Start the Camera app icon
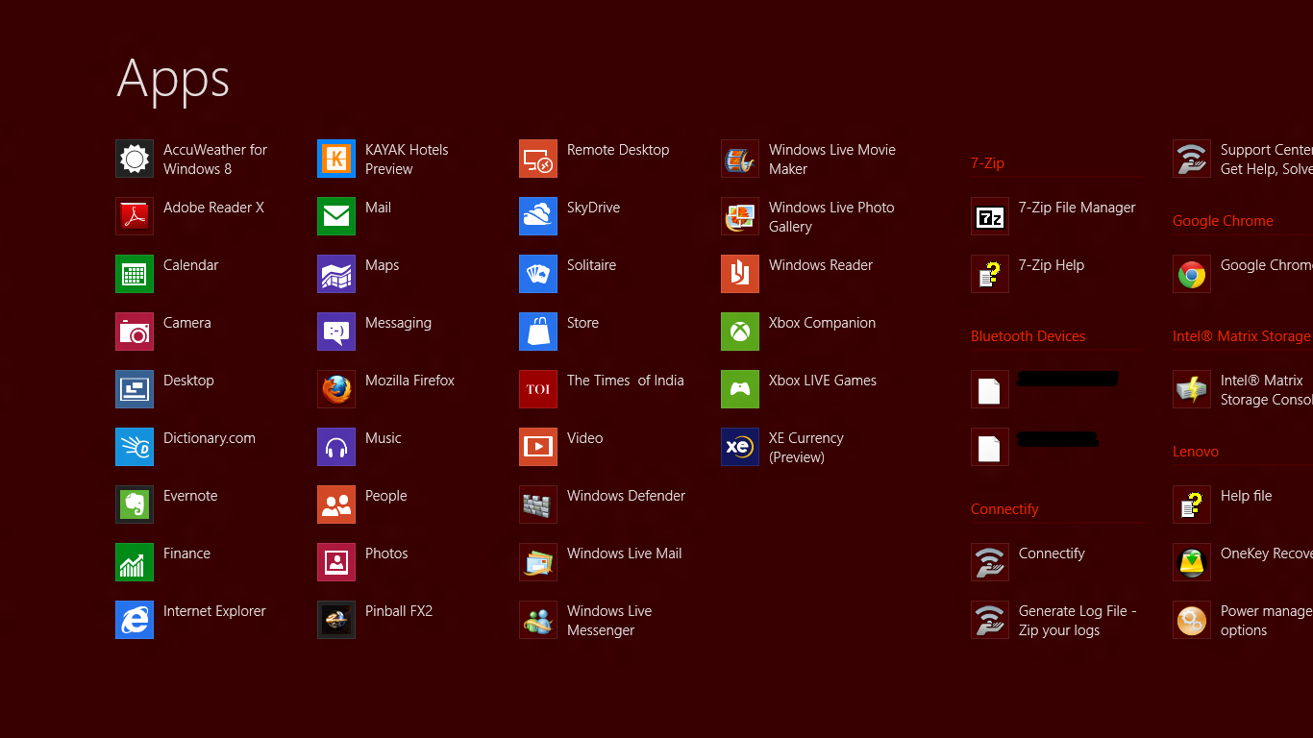The width and height of the screenshot is (1313, 738). [135, 332]
